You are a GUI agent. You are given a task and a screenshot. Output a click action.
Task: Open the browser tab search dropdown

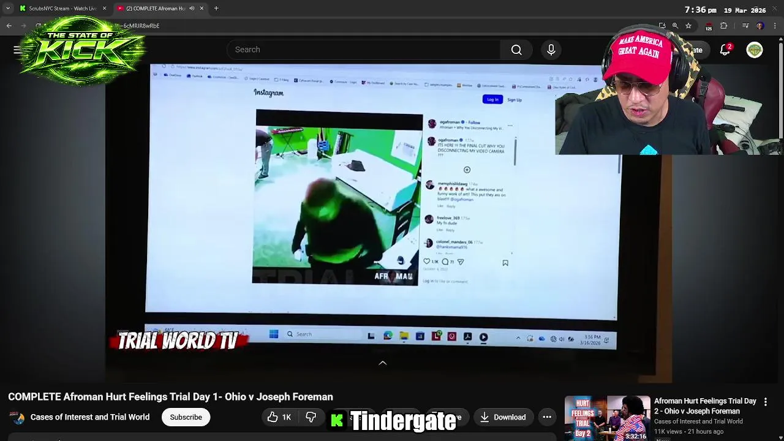(x=8, y=8)
